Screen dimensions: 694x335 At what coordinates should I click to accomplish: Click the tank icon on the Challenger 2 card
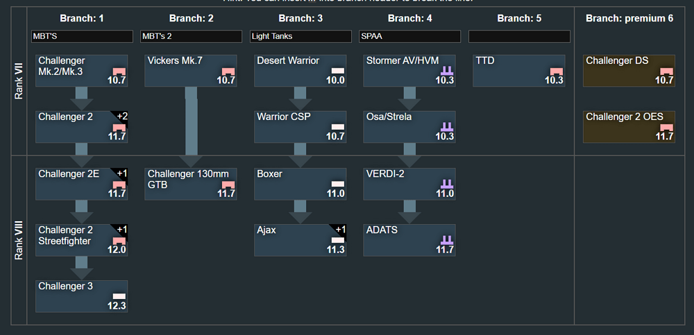click(x=119, y=128)
